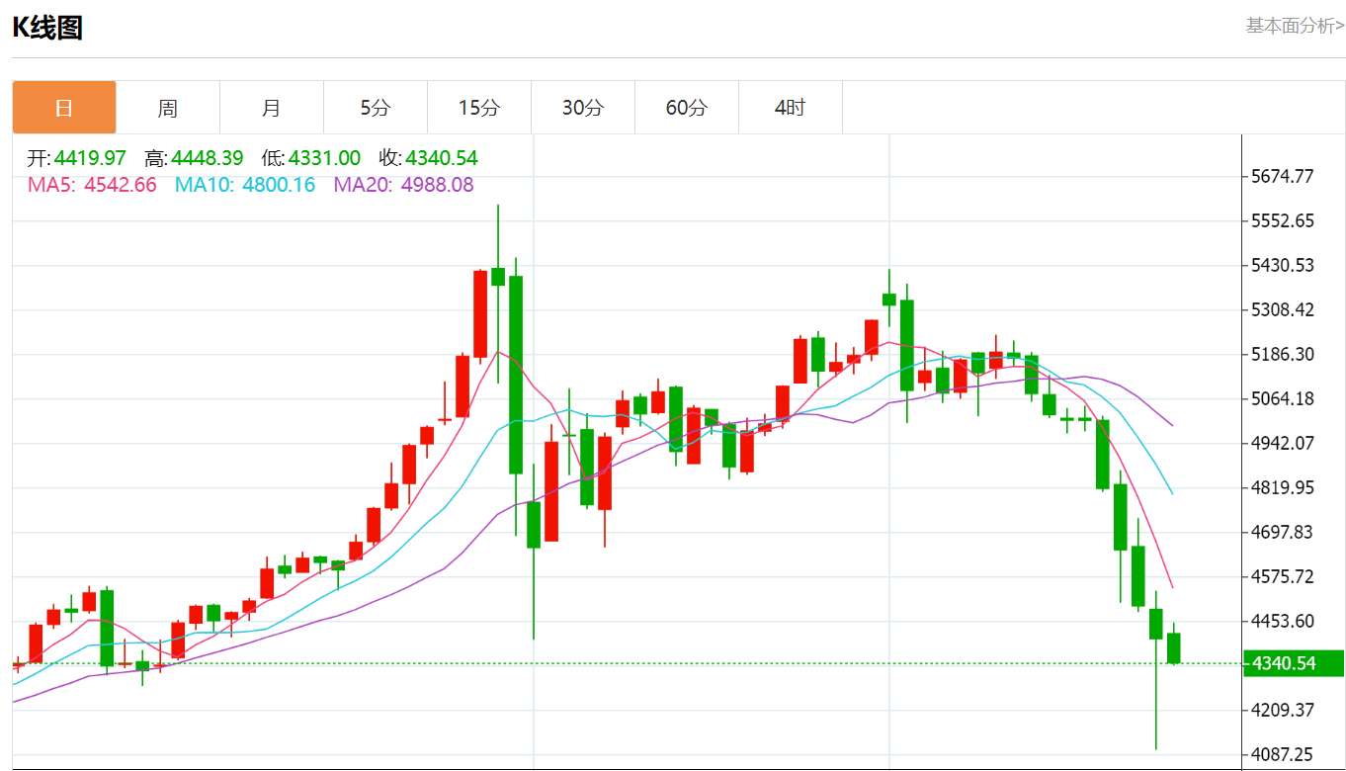Viewport: 1346px width, 771px height.
Task: Click the 5674.77 price axis label
Action: coord(1282,177)
